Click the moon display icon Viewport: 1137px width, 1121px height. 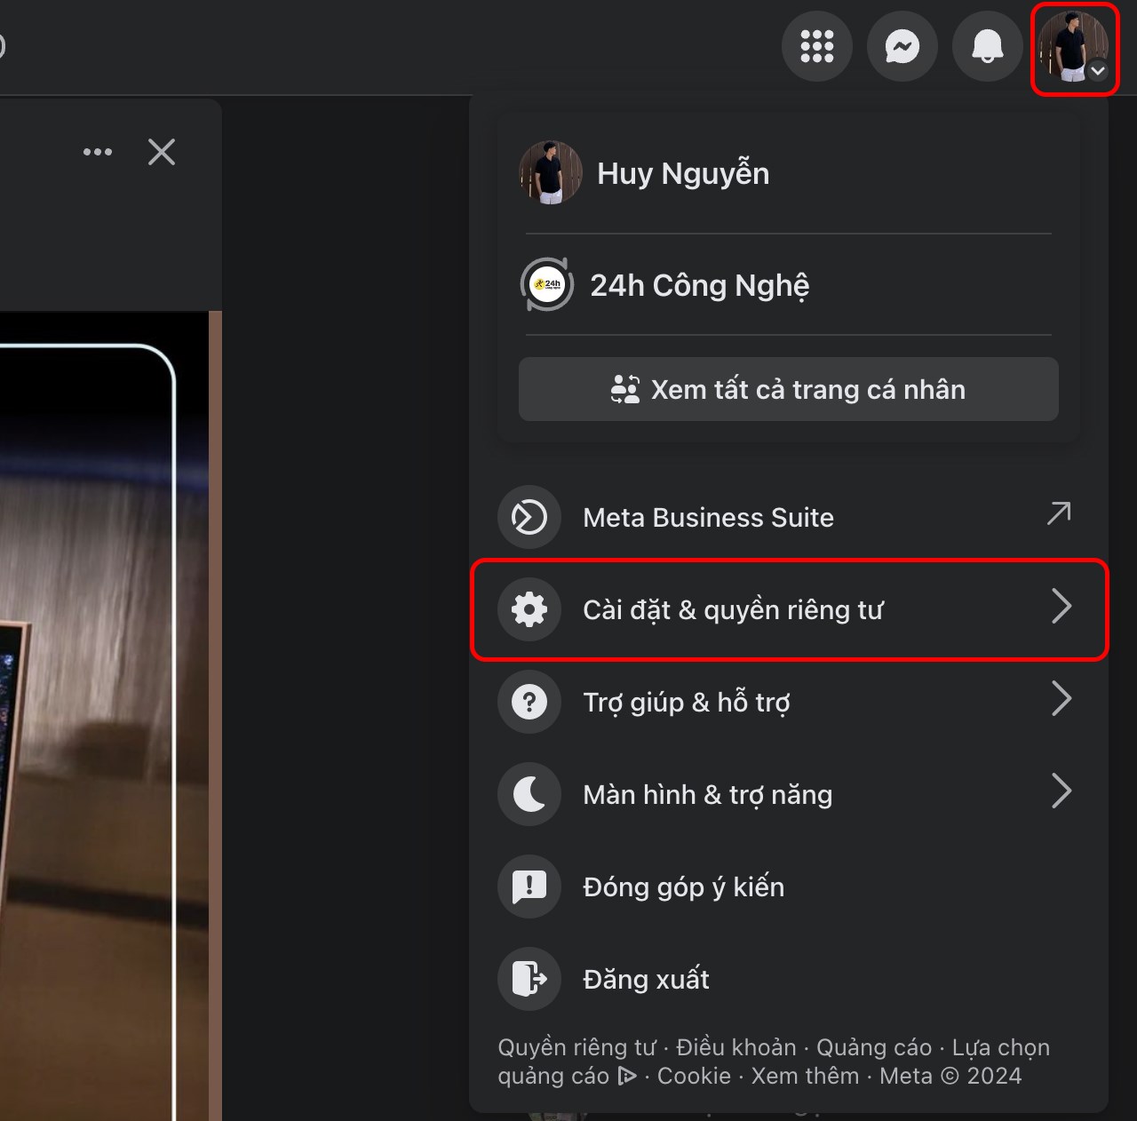click(529, 794)
